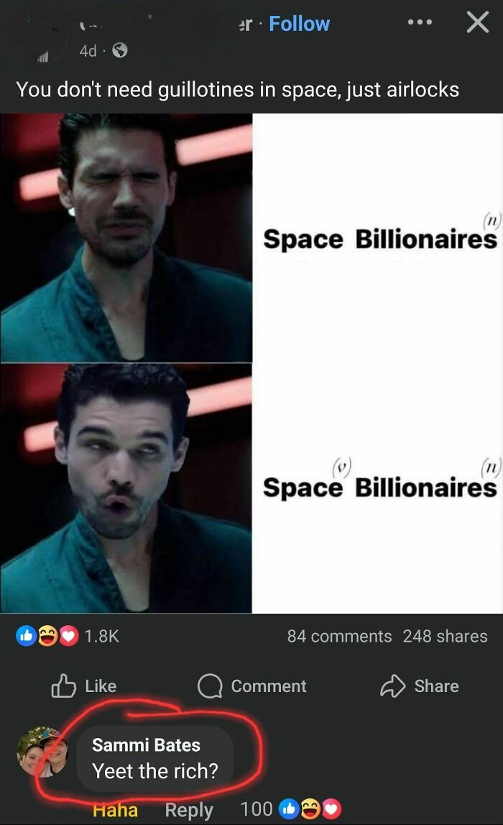Select the "Yeet the rich?" comment text
Viewport: 503px width, 825px height.
154,771
